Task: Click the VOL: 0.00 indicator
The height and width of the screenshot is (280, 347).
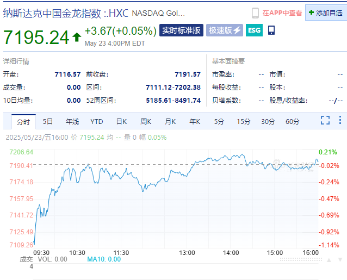Action: point(52,259)
